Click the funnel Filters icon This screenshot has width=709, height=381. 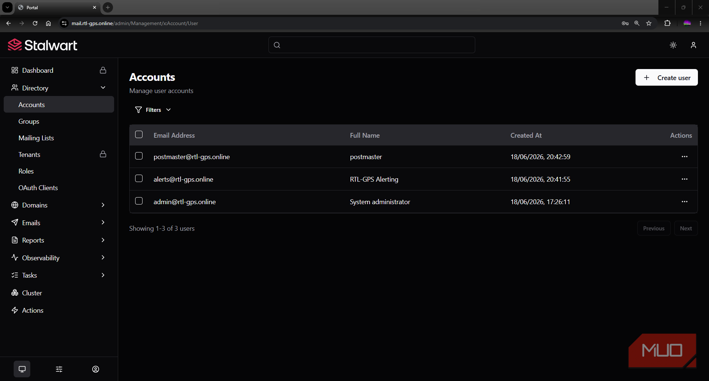click(138, 110)
